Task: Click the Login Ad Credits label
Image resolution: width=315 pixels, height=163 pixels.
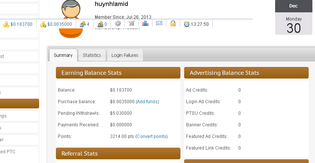Action: pyautogui.click(x=204, y=102)
